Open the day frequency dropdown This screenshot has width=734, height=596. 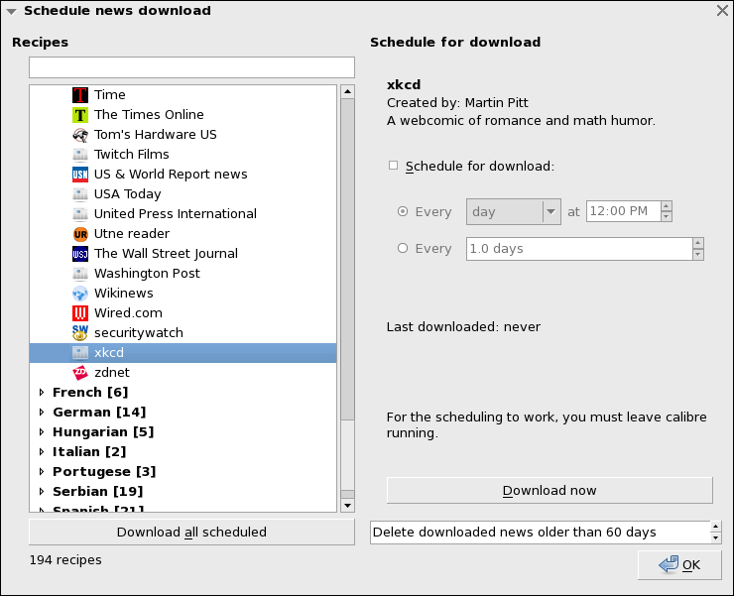click(x=514, y=211)
